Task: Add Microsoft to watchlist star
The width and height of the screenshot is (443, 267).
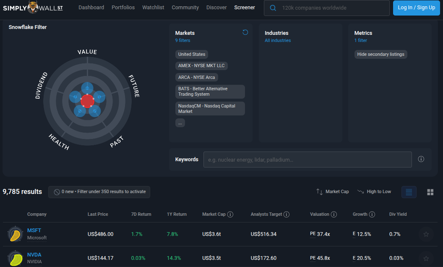Action: click(x=426, y=234)
